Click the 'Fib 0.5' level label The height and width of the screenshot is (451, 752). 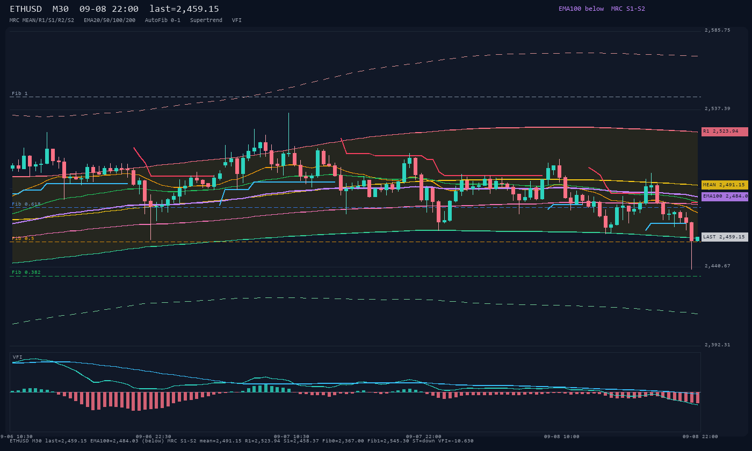click(23, 238)
